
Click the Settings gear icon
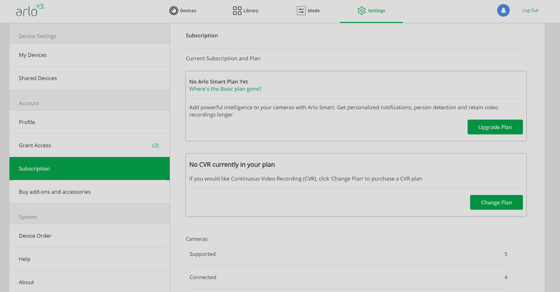[362, 11]
